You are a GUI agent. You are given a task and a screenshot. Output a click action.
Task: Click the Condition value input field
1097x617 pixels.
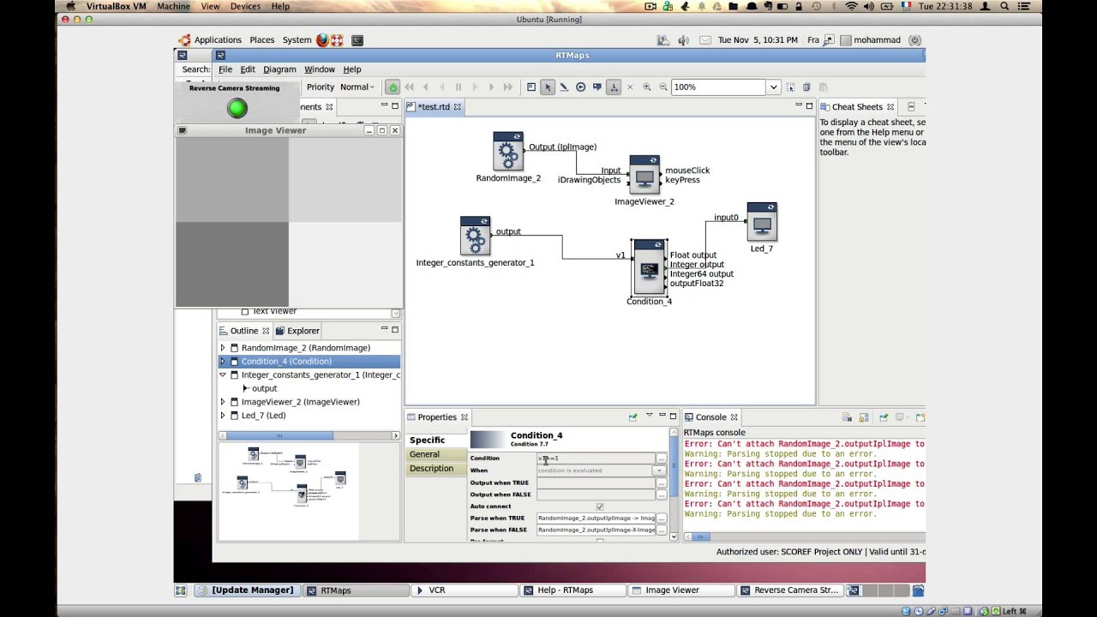pyautogui.click(x=596, y=458)
